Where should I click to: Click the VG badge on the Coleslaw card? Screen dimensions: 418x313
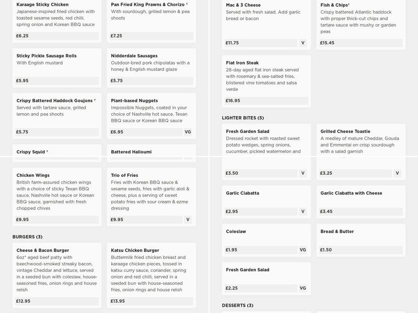(303, 250)
